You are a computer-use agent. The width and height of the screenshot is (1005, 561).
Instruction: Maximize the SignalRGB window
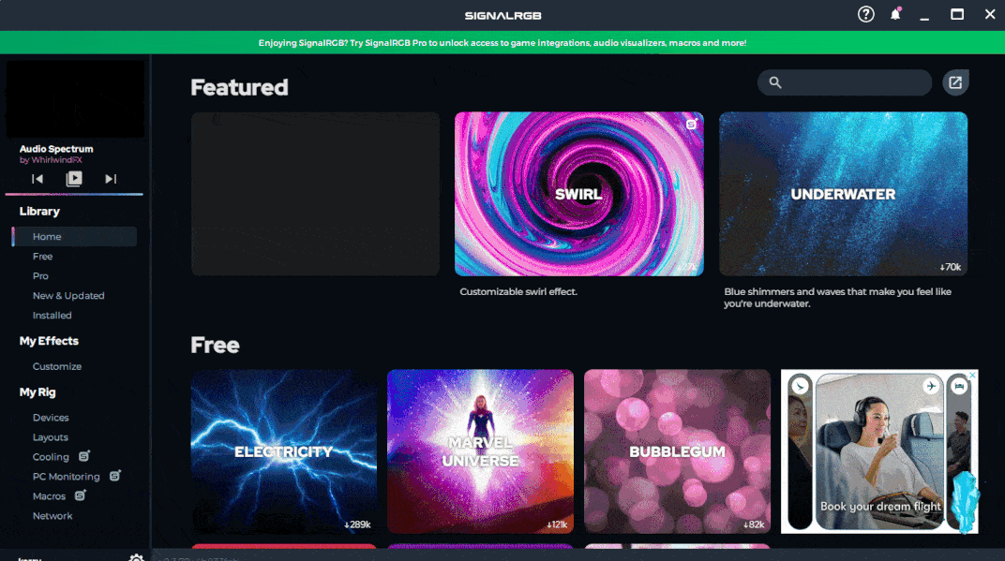pyautogui.click(x=957, y=14)
